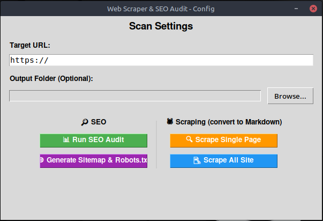Click the Target URL: label
Viewport: 323px width, 221px height.
[30, 45]
